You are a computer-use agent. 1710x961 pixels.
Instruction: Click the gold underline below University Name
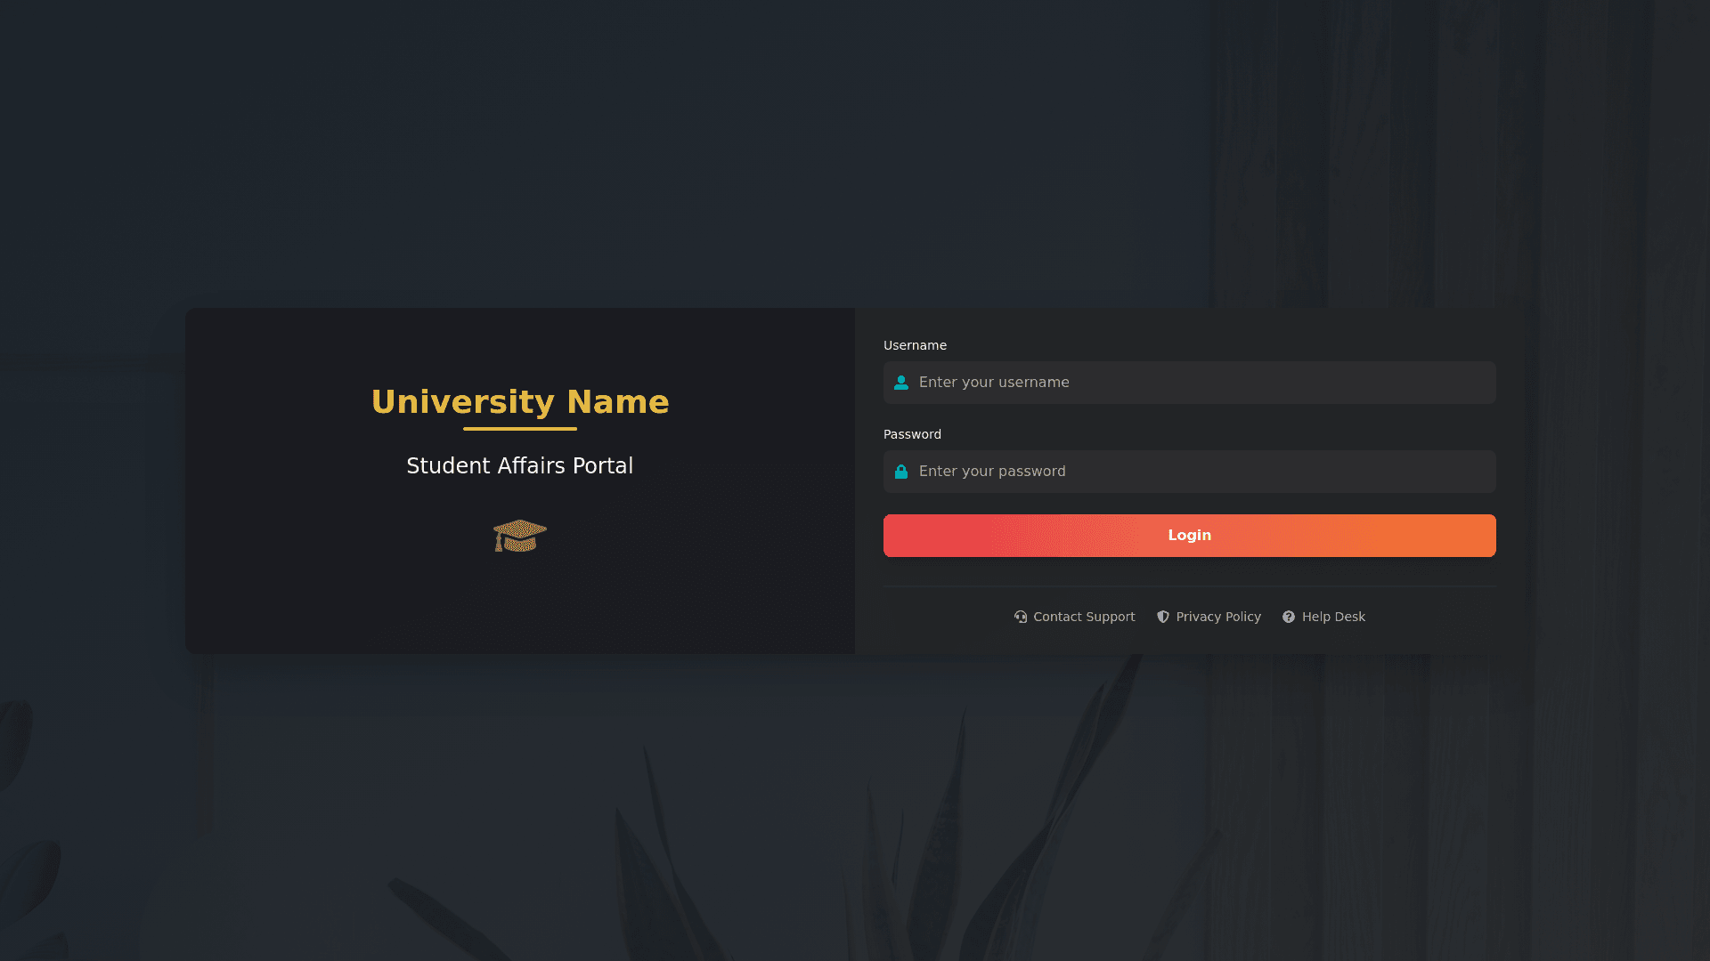coord(520,429)
